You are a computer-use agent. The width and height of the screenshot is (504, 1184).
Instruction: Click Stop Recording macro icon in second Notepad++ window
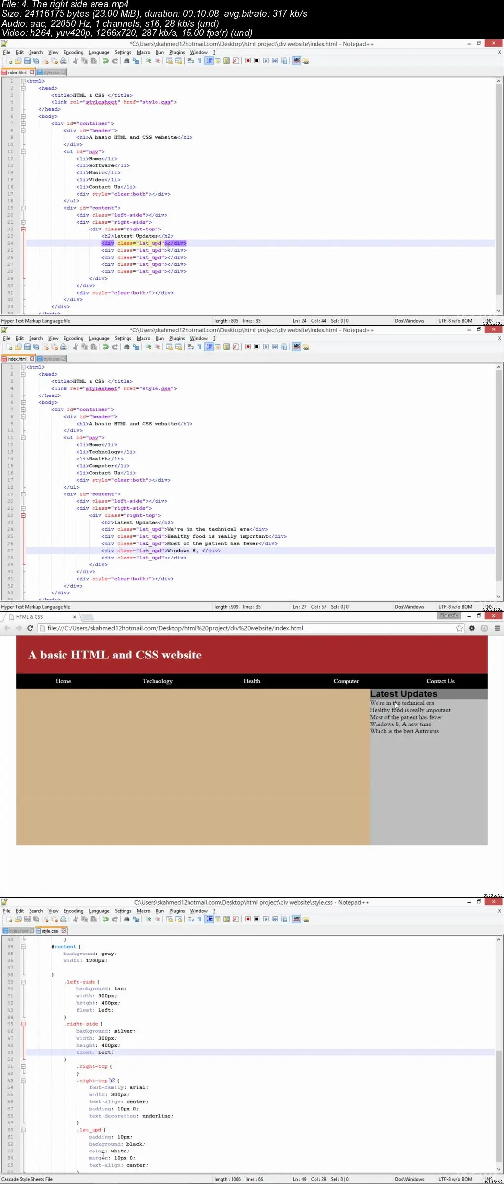click(x=257, y=347)
